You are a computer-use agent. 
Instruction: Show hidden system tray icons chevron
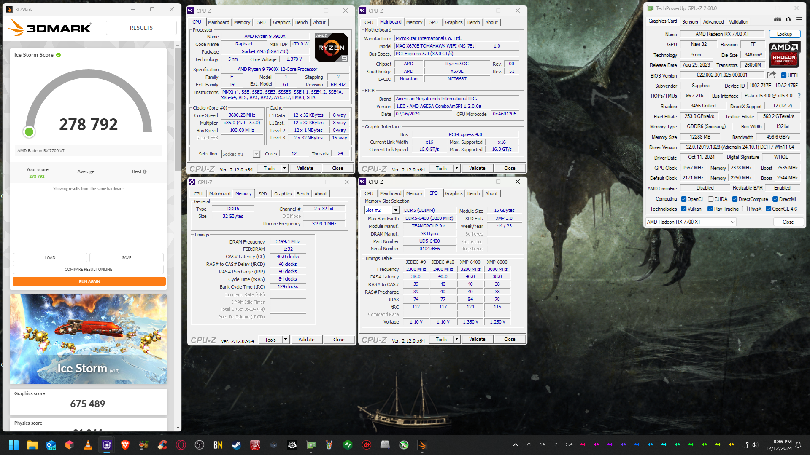[515, 445]
